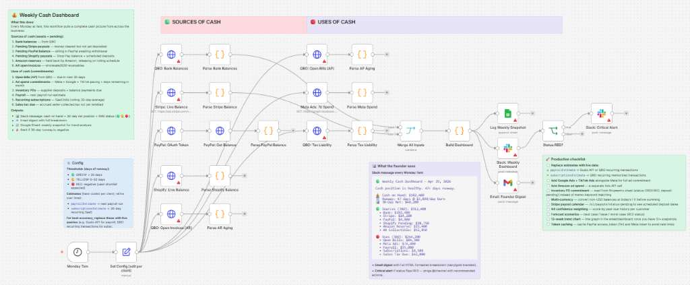Tick the 'A/R confidence weighting' checkbox
Image resolution: width=690 pixels, height=285 pixels.
point(547,210)
